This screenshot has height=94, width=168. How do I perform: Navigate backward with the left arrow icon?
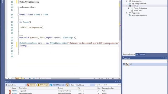[x=30, y=78]
